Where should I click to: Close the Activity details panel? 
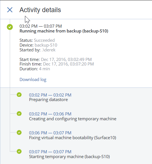pyautogui.click(x=10, y=10)
